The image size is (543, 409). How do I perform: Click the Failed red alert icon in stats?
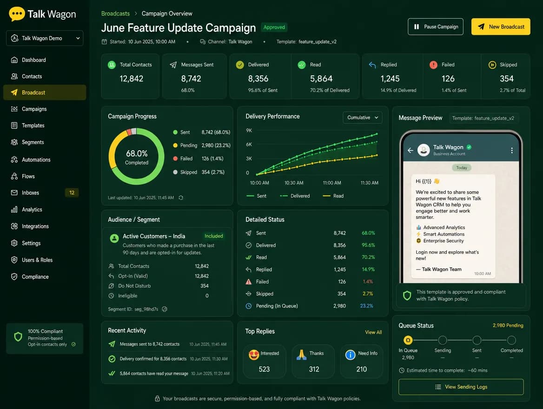[433, 65]
